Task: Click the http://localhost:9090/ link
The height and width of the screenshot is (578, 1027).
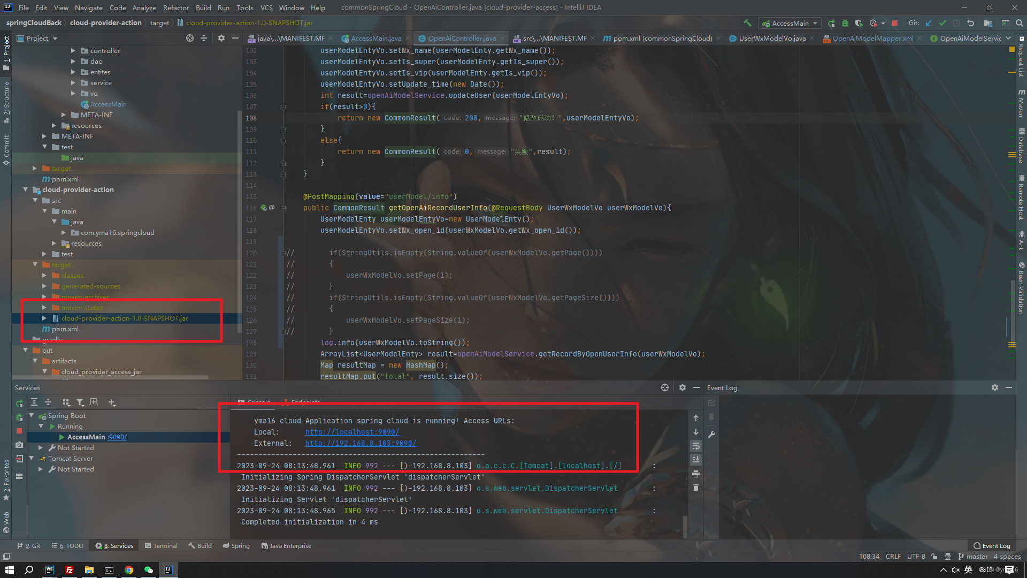Action: click(352, 432)
